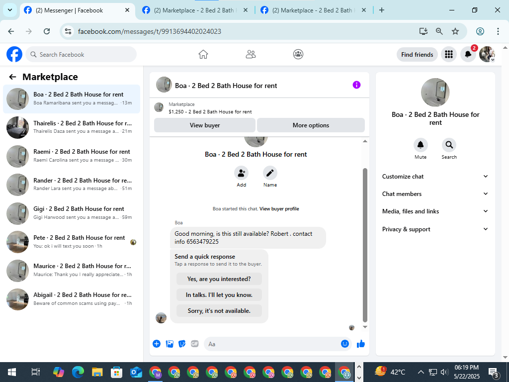Send 'In talks. I'll let you know.' response
509x382 pixels.
click(219, 295)
